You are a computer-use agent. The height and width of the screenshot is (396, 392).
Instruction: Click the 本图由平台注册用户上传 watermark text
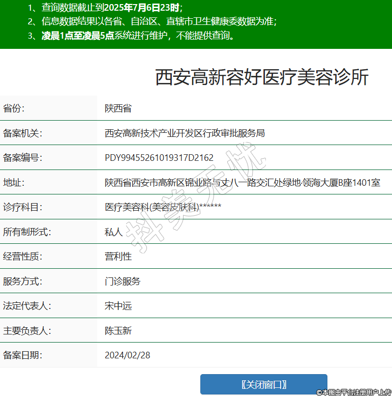(354, 392)
